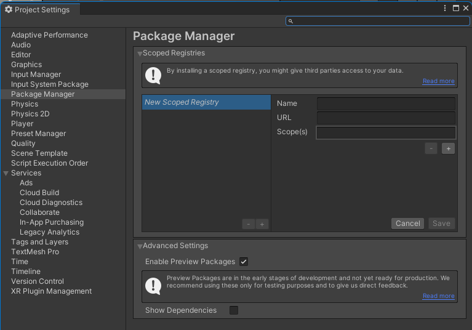
Task: Collapse the Advanced Settings section
Action: click(140, 246)
